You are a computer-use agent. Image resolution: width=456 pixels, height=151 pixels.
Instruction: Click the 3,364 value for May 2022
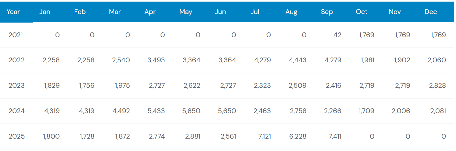tap(191, 60)
